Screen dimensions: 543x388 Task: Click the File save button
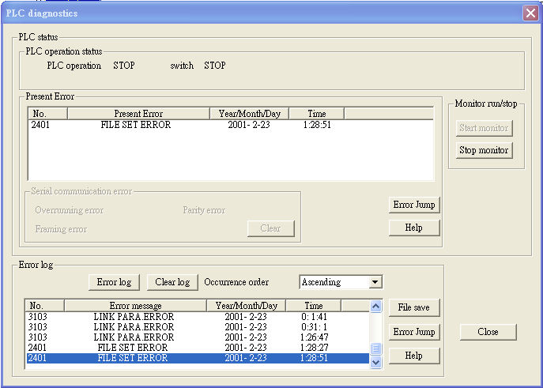414,307
